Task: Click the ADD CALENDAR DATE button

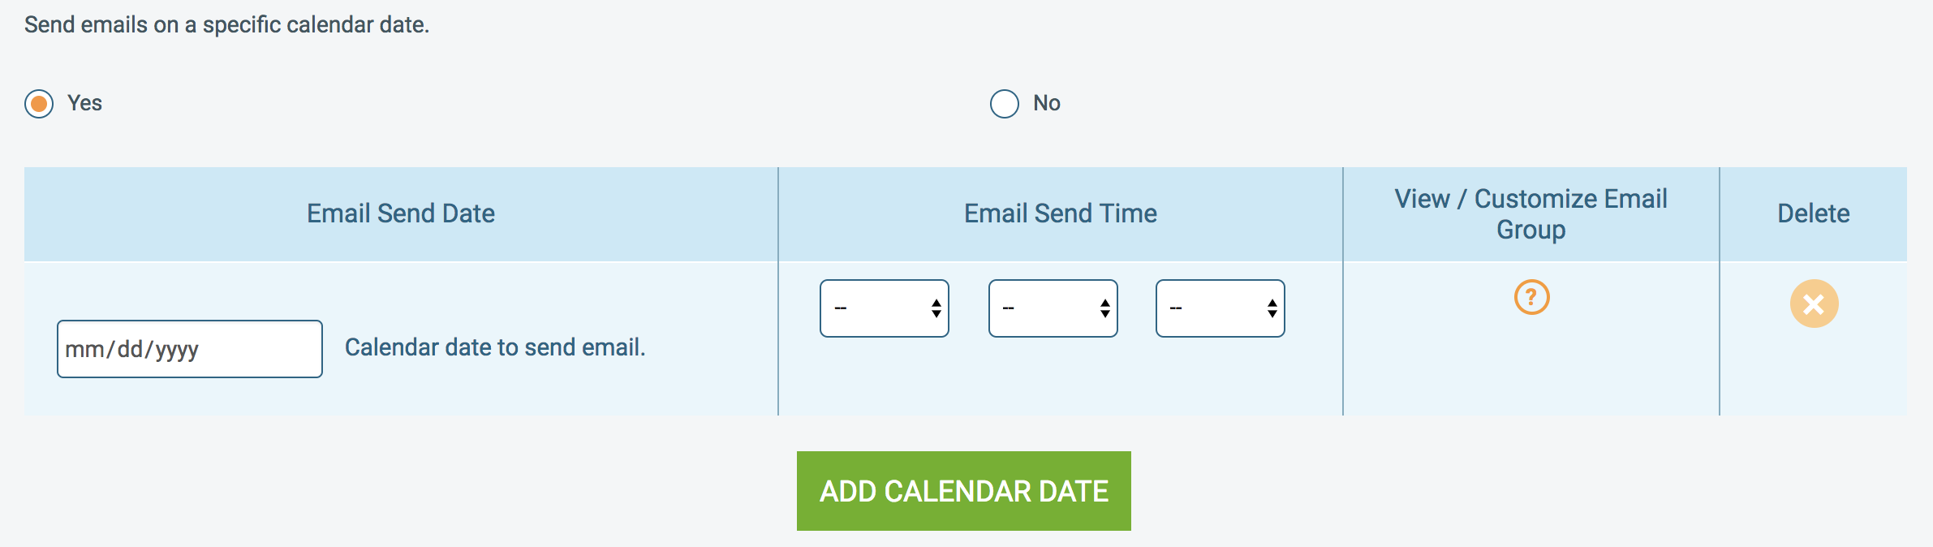Action: 964,491
